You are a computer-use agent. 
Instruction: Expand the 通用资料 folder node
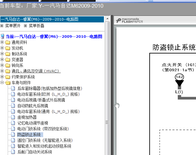pos(2,42)
